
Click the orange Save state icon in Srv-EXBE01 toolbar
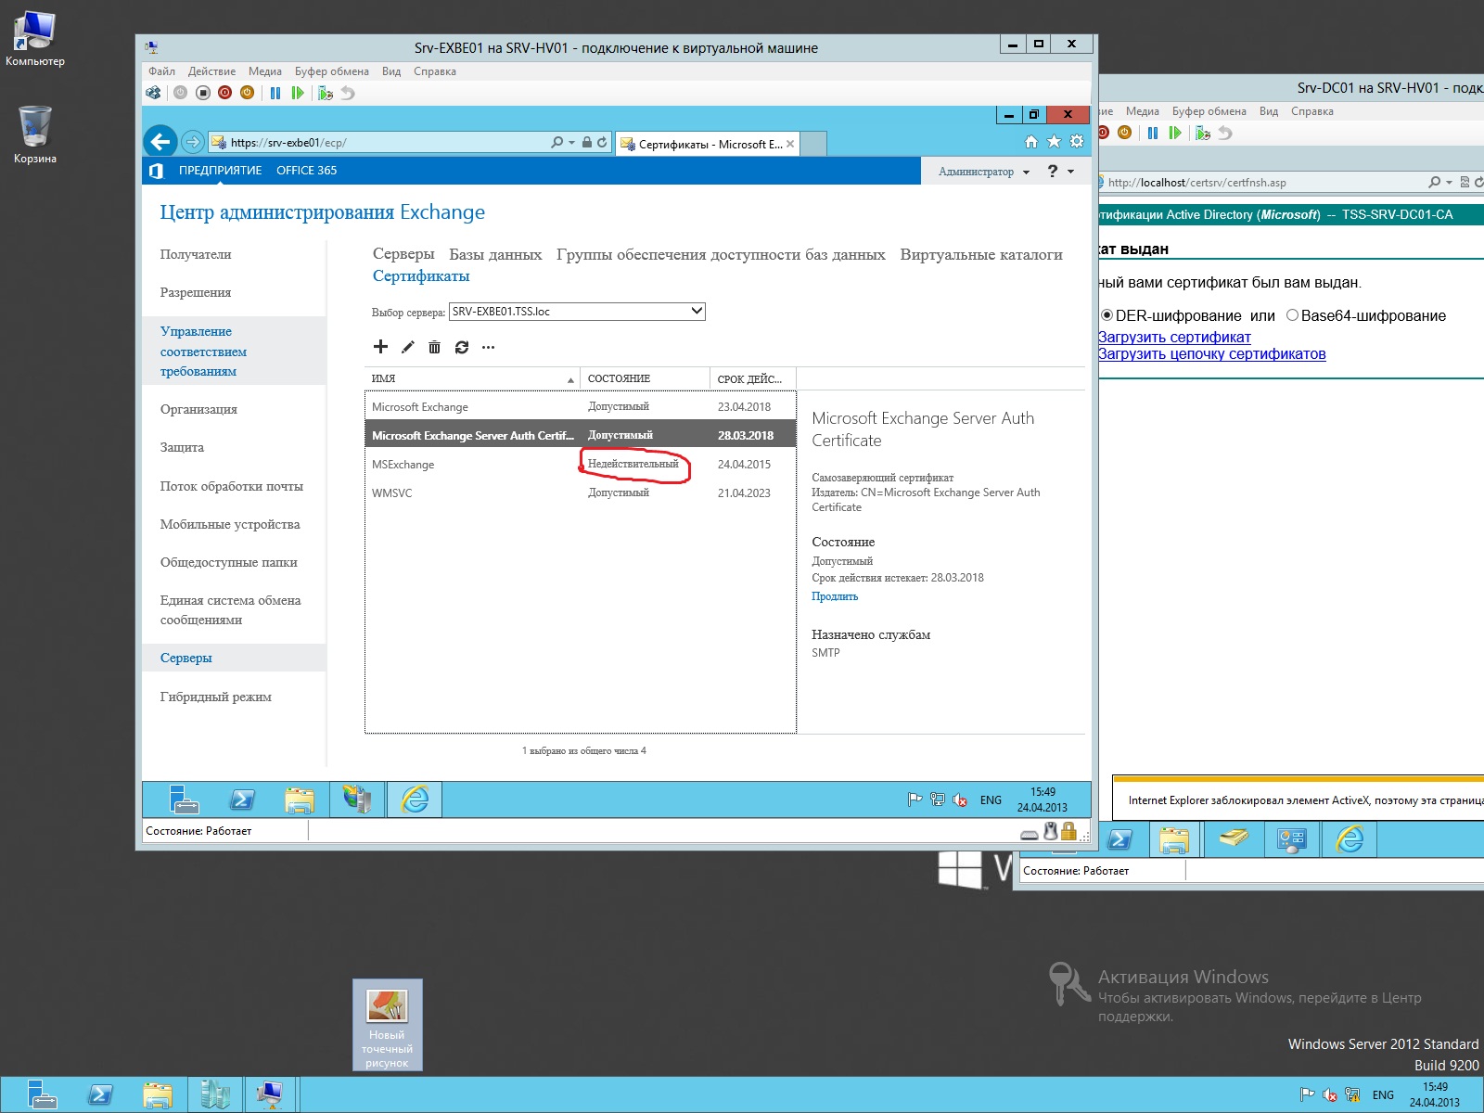pos(247,93)
